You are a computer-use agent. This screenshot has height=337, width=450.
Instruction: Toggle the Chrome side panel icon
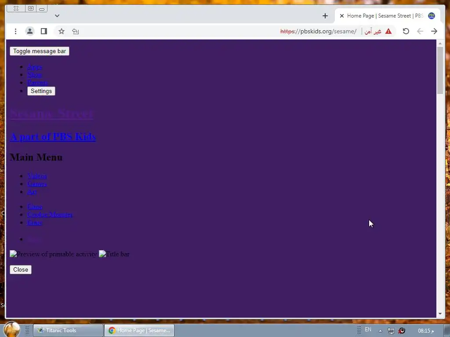click(x=44, y=31)
